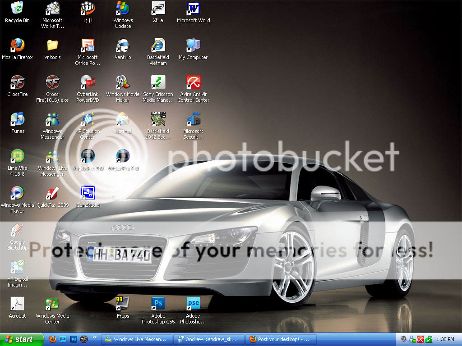462x346 pixels.
Task: Open Ventrilo
Action: (122, 47)
